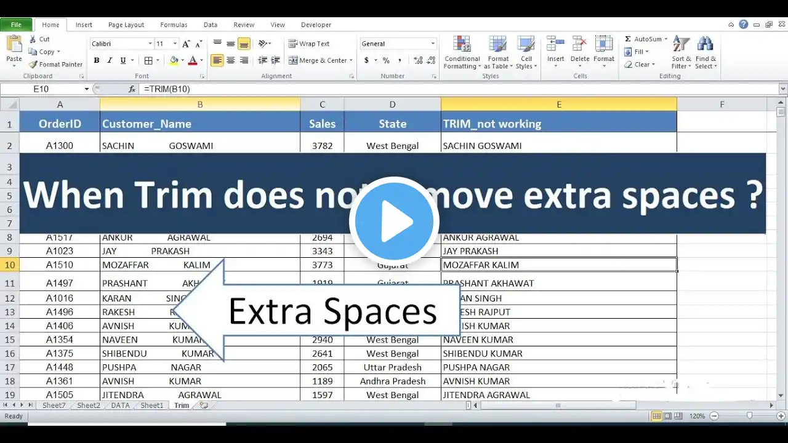
Task: Click the Decrease Indent icon
Action: (x=263, y=60)
